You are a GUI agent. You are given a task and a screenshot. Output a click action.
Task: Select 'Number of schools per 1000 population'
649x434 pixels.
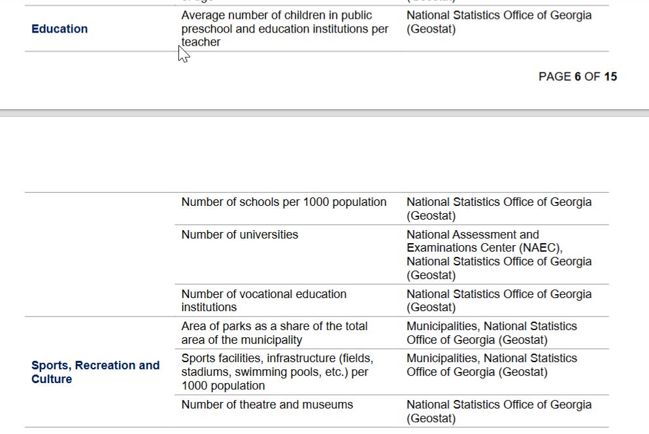click(284, 202)
